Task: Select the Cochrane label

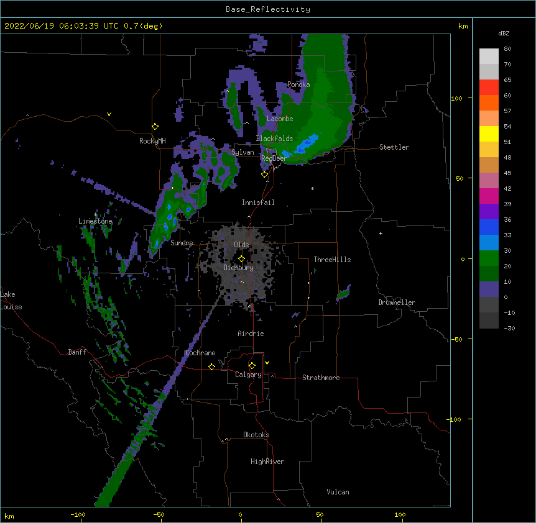Action: [200, 353]
